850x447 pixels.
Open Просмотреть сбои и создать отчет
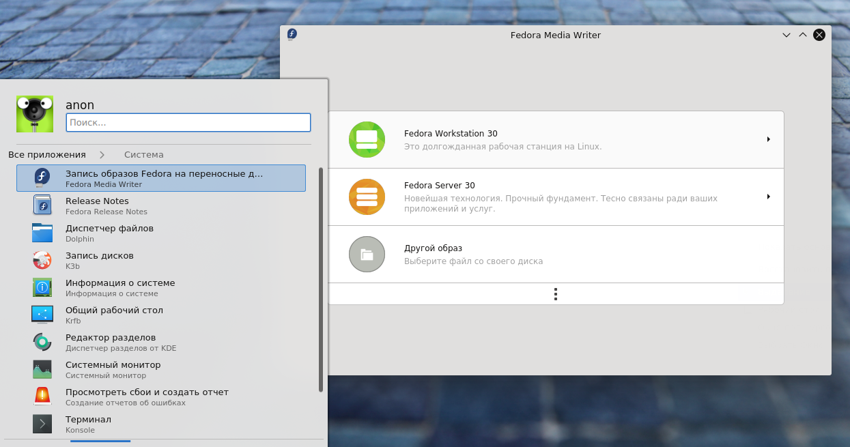(x=161, y=396)
